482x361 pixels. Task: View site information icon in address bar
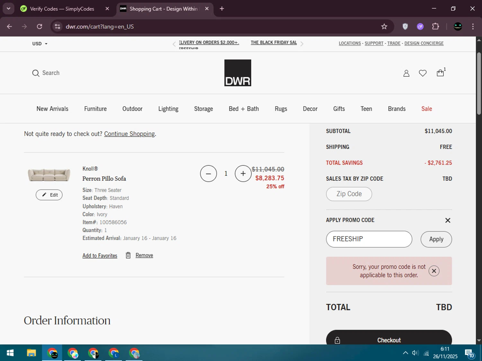(x=58, y=27)
